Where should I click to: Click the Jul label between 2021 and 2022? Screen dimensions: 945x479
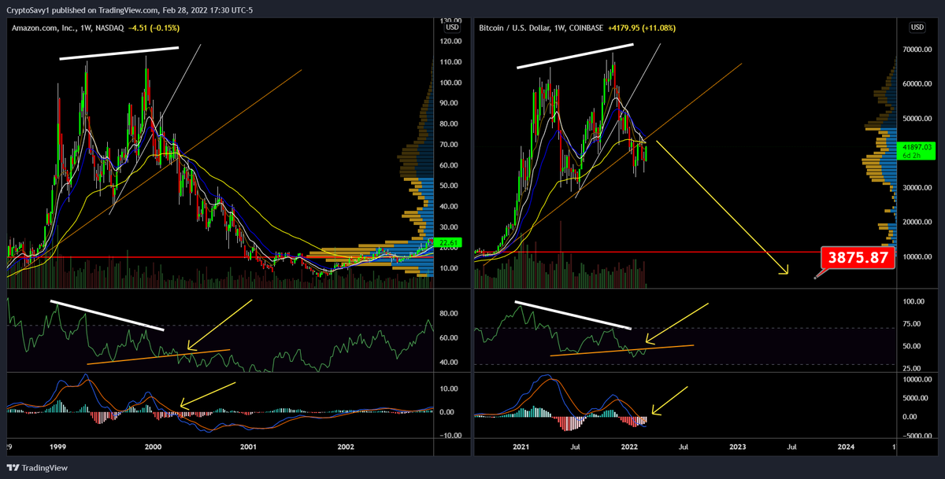click(576, 445)
